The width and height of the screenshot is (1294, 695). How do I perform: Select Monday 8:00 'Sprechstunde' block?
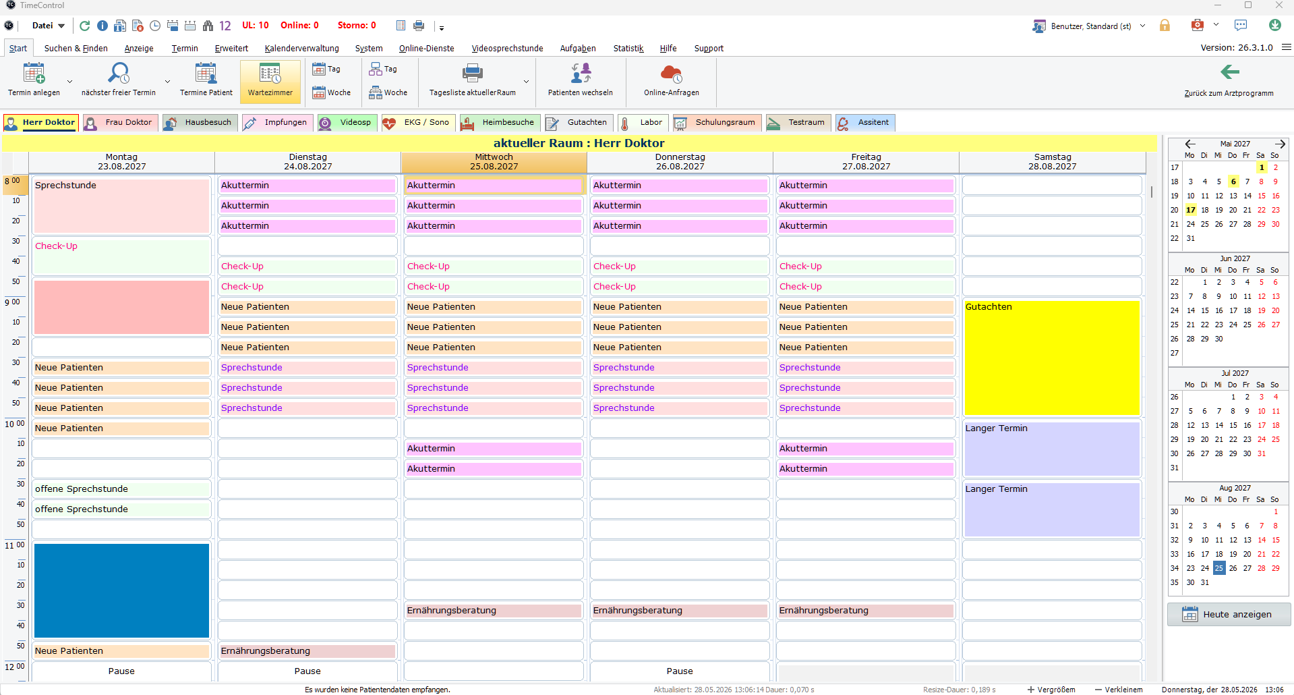coord(121,206)
